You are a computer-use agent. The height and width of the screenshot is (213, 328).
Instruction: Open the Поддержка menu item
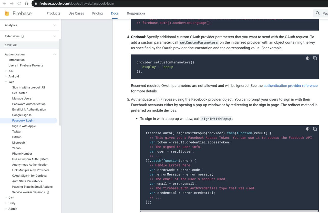(x=136, y=13)
